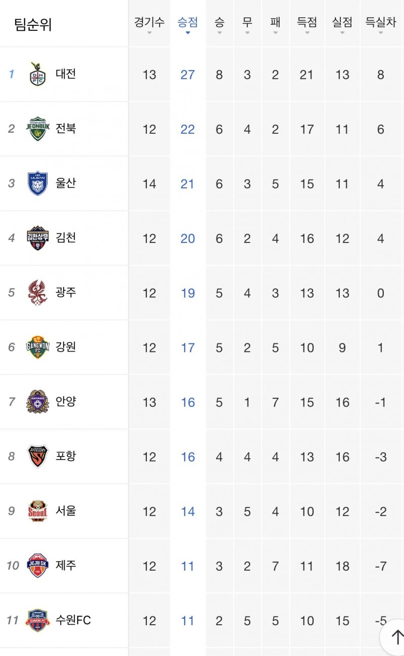
Task: Open the 대전 team name link
Action: coord(66,74)
